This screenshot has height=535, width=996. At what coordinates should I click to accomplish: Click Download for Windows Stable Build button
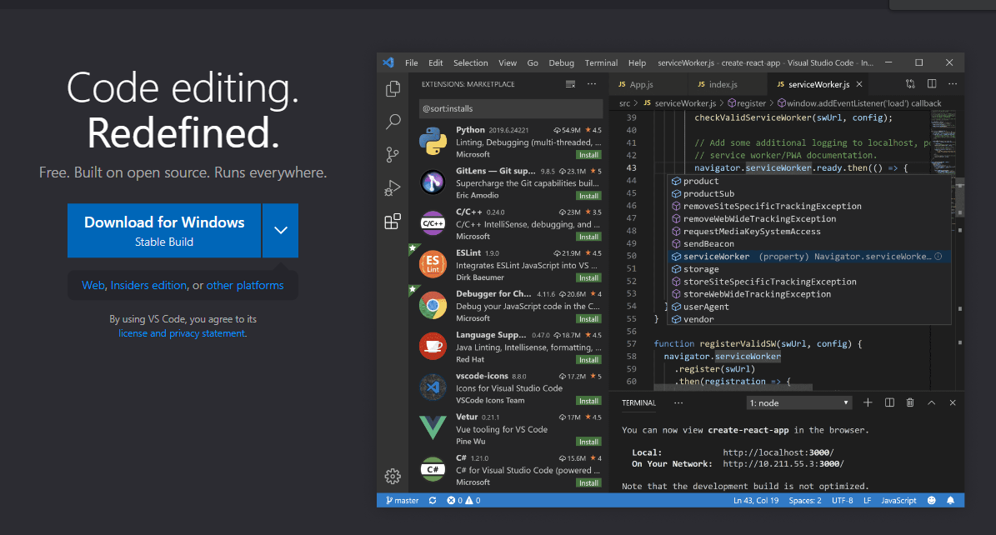pyautogui.click(x=164, y=231)
